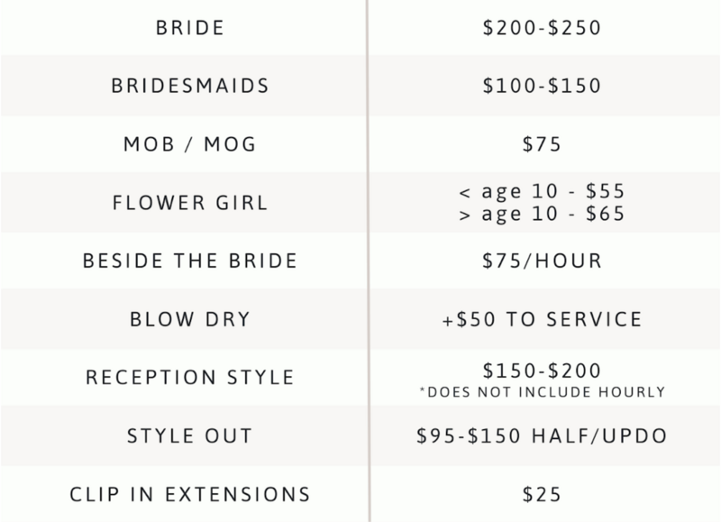
Task: Click the STYLE OUT label
Action: 190,436
